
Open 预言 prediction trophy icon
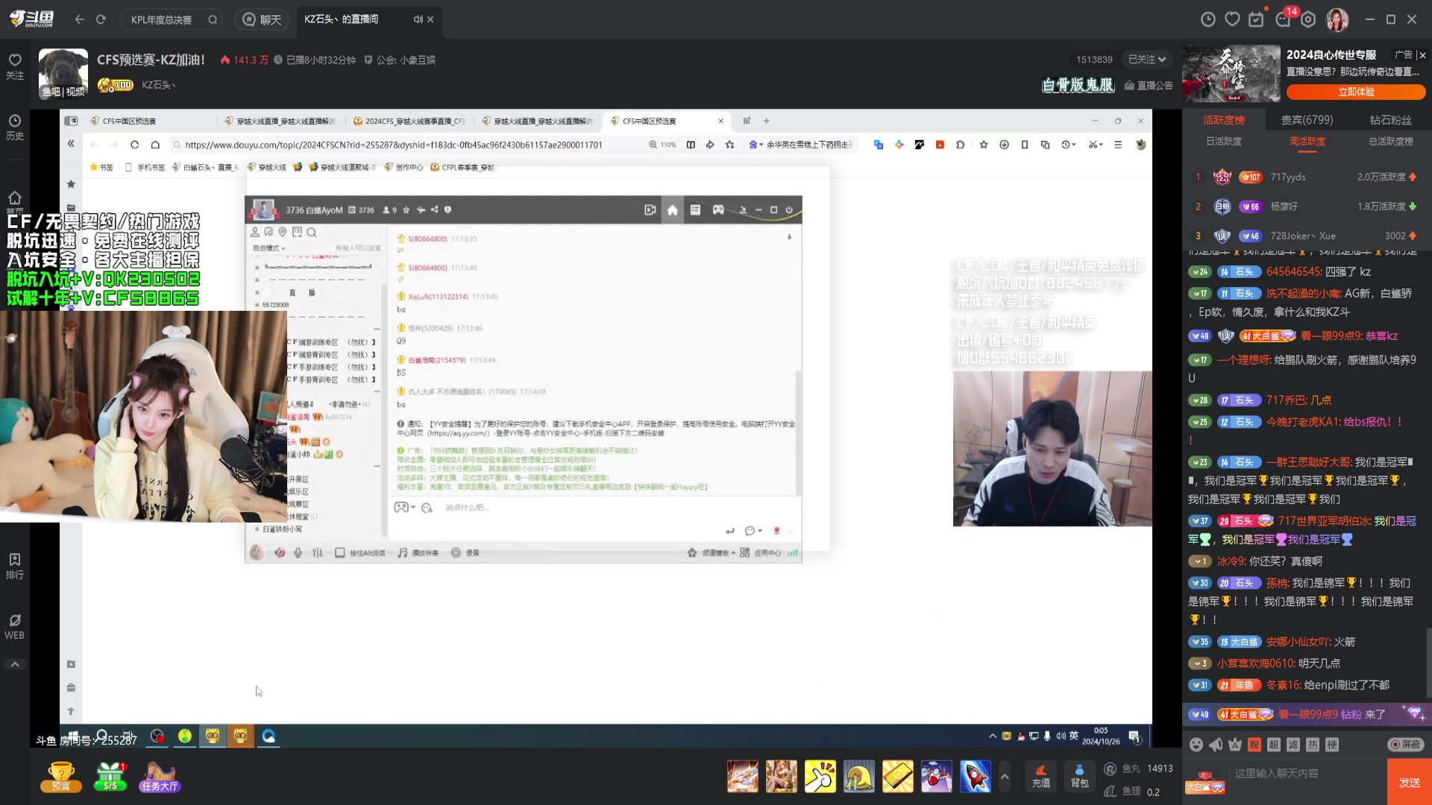[60, 777]
